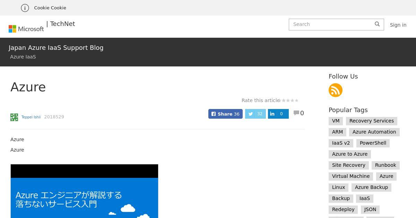Click the Popular Tags heading
Image resolution: width=416 pixels, height=218 pixels.
(348, 110)
